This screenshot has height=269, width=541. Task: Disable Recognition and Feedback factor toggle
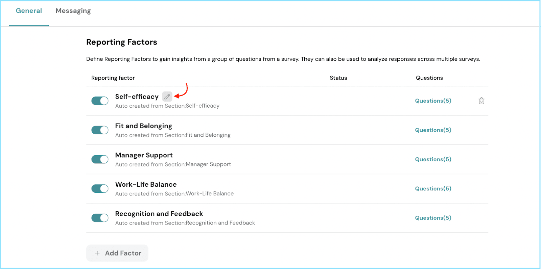[100, 218]
